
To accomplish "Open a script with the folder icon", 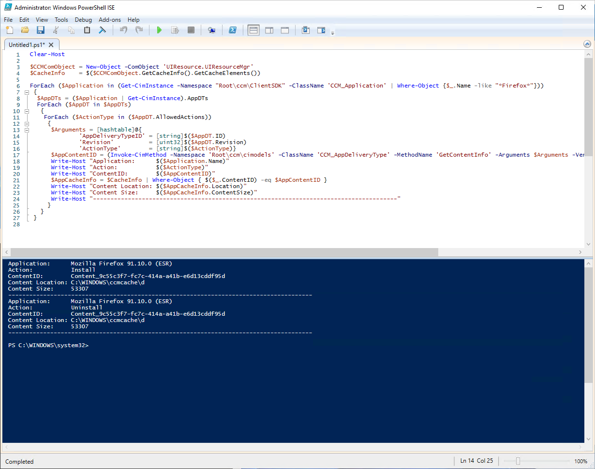I will (25, 30).
